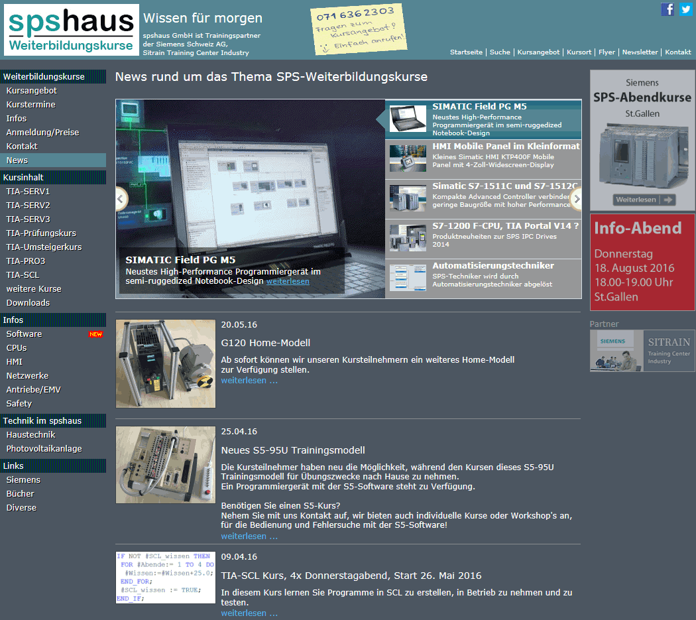Open the SCL code snippet image

[166, 578]
